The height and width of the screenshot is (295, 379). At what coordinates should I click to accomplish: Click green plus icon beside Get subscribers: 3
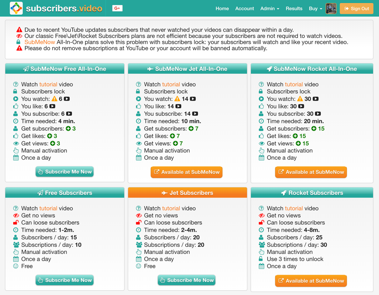69,129
